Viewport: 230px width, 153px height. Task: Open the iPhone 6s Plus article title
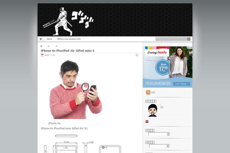pos(67,50)
